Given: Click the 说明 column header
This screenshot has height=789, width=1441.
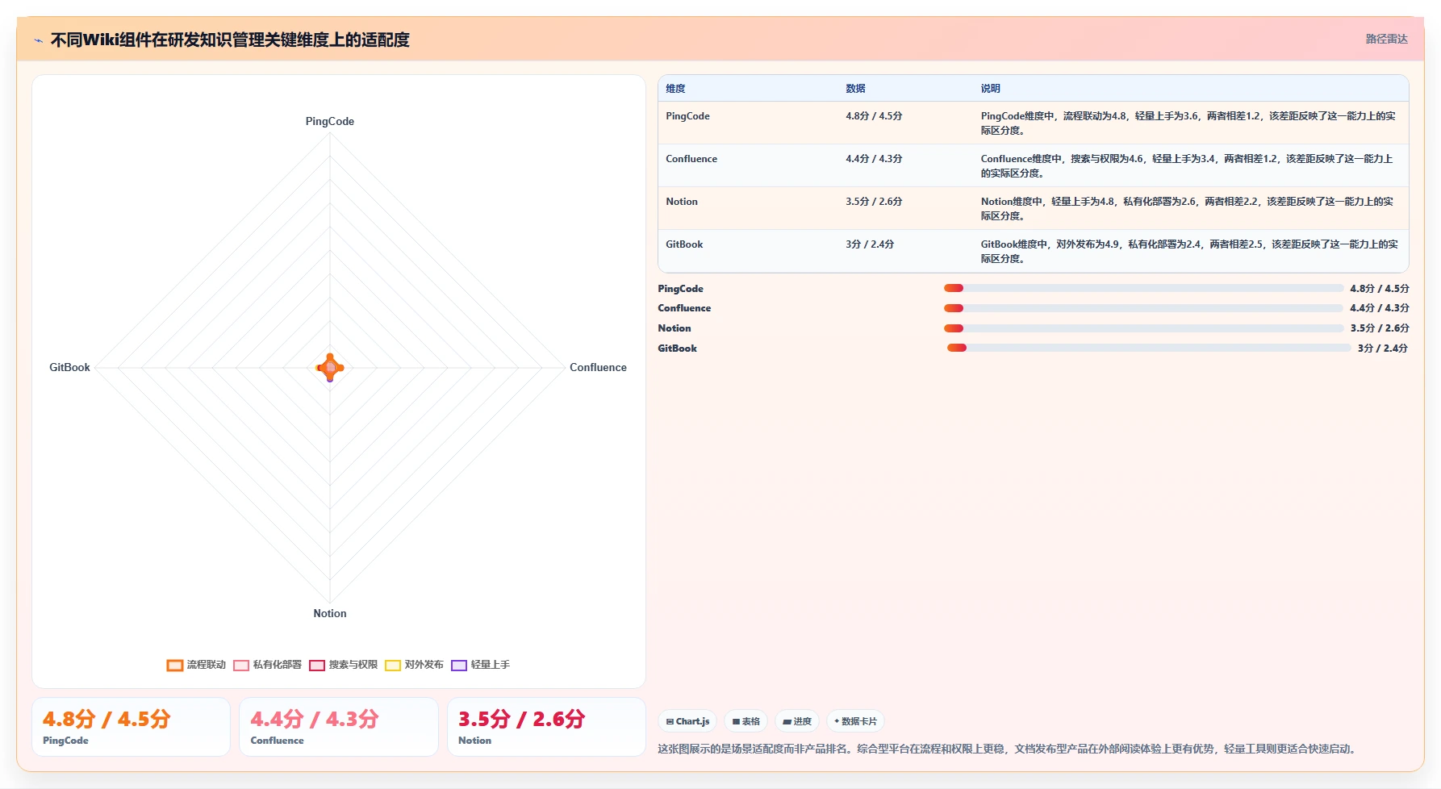Looking at the screenshot, I should tap(990, 89).
